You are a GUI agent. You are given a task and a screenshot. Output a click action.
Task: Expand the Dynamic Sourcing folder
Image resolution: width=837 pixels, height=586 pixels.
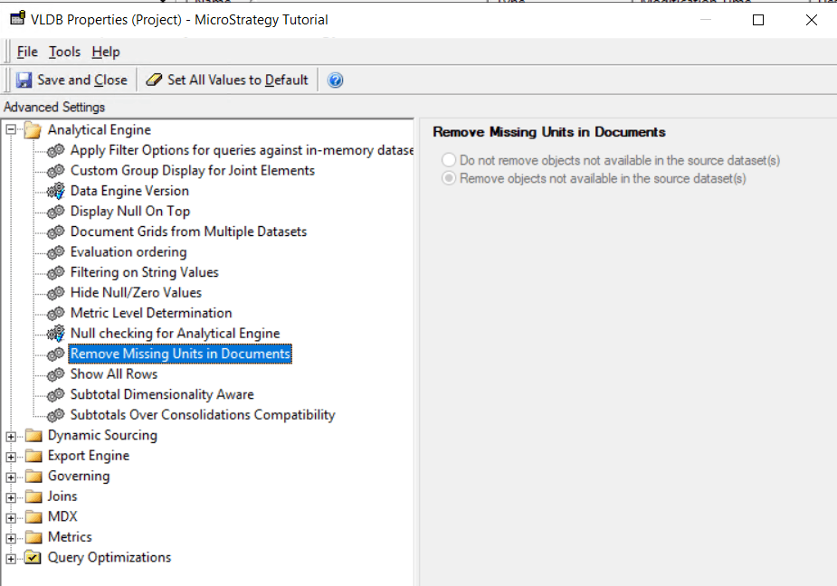11,436
